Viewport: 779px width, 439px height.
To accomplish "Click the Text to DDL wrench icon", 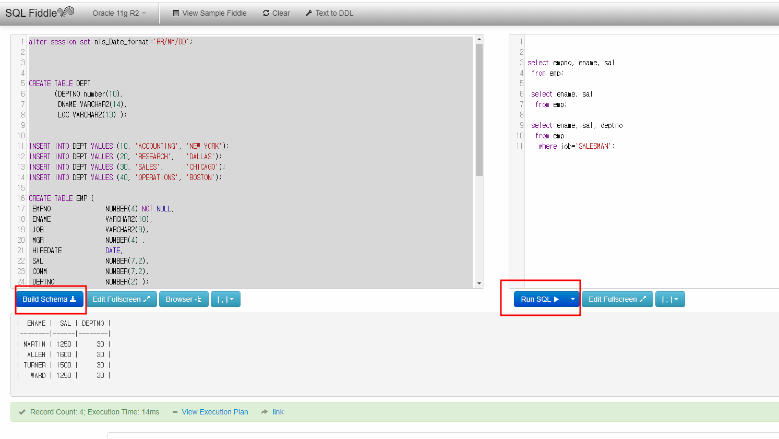I will (x=309, y=13).
